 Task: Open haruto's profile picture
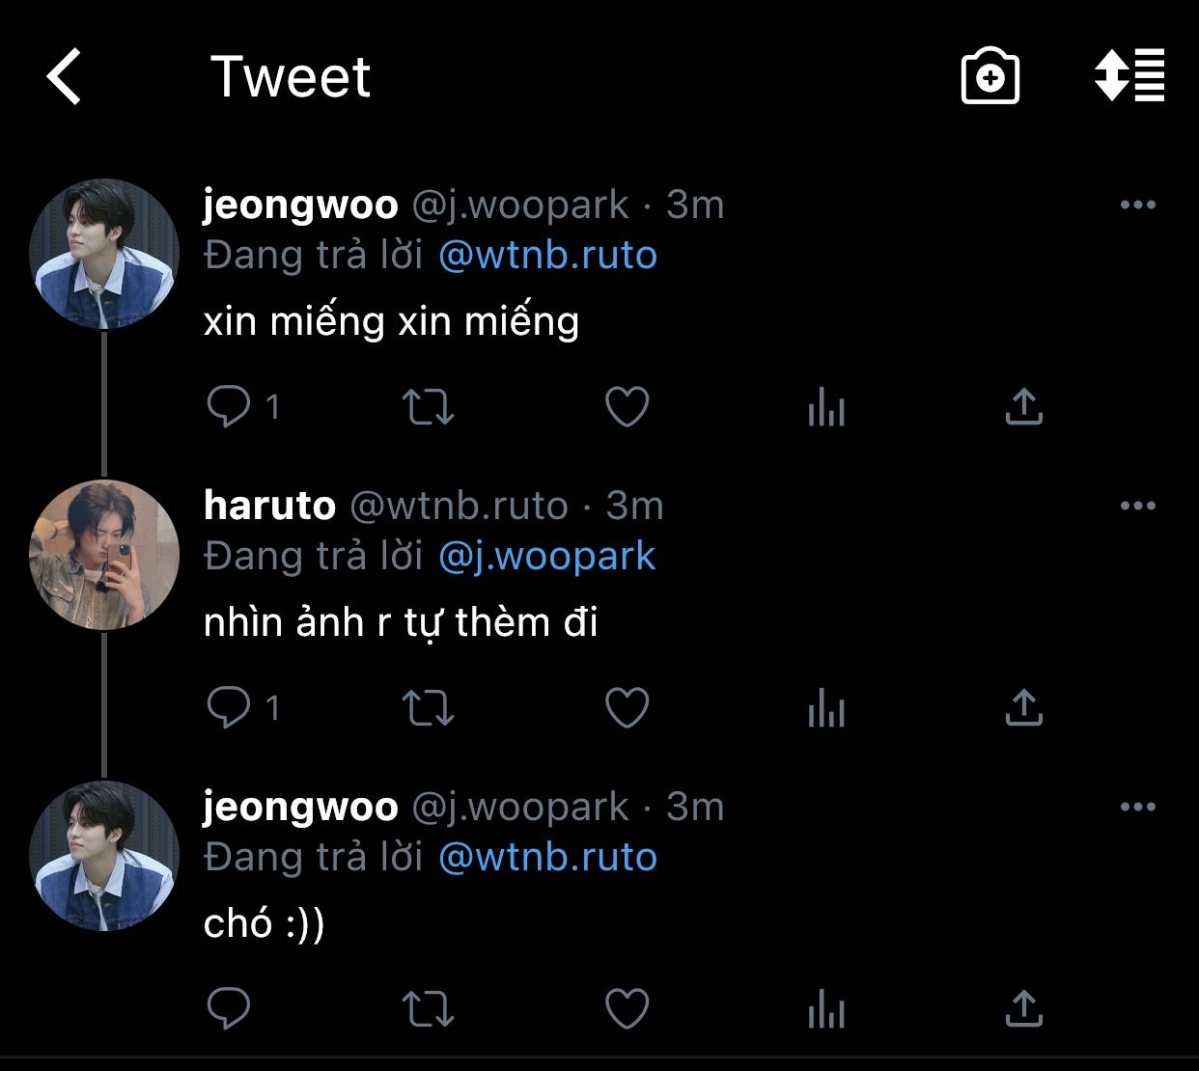(x=104, y=555)
